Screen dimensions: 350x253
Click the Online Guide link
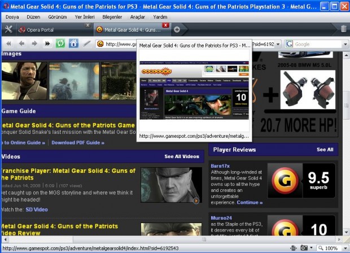[x=23, y=142]
